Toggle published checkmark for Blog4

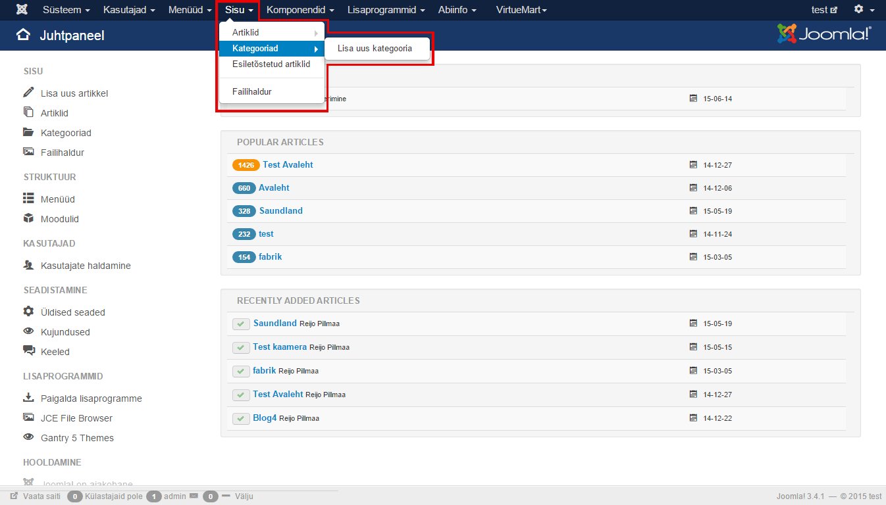(x=241, y=418)
